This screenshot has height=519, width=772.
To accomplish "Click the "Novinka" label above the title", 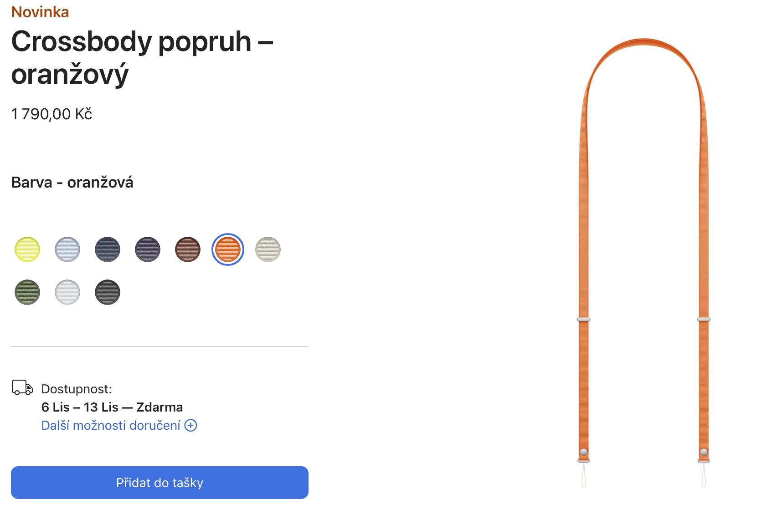I will [x=40, y=12].
